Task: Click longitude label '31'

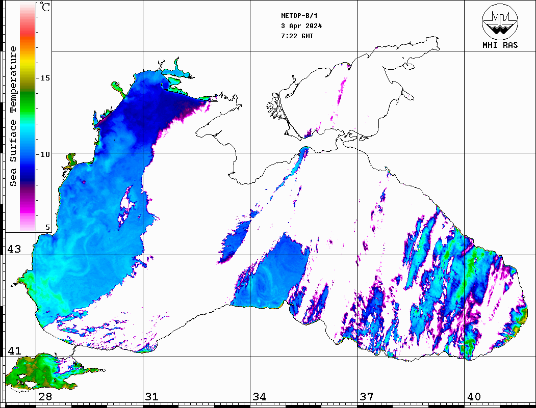Action: click(x=152, y=397)
